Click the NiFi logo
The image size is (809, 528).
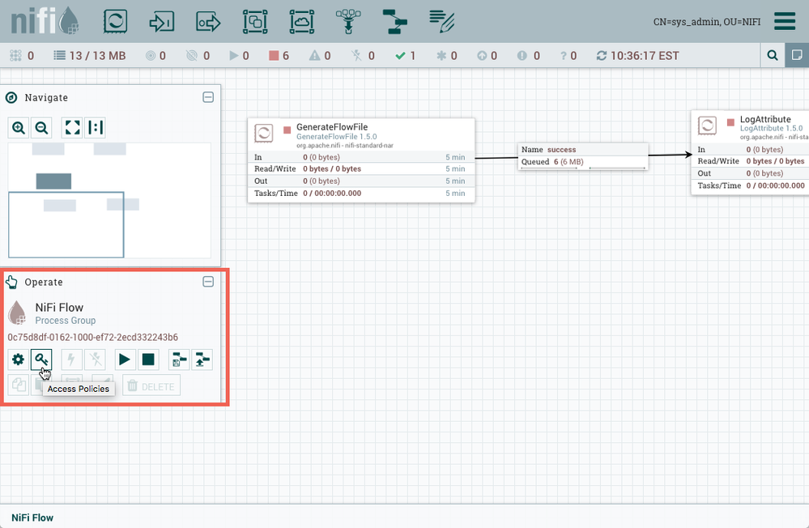[45, 21]
